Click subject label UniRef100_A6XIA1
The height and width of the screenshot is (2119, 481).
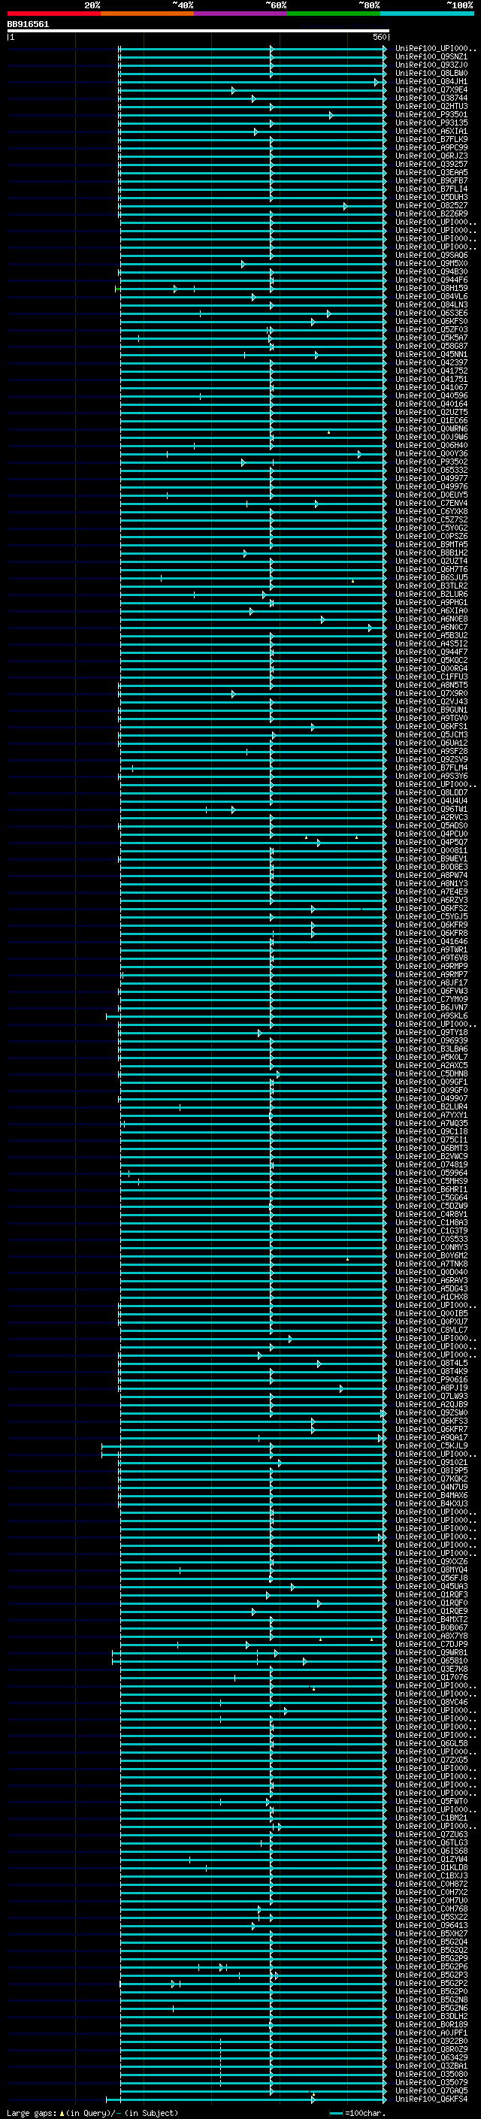[431, 131]
